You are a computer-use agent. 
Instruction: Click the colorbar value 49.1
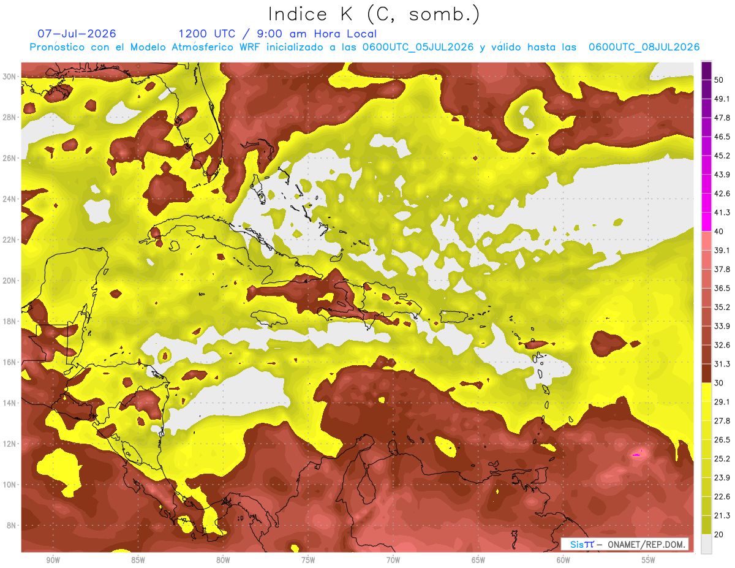pos(722,99)
